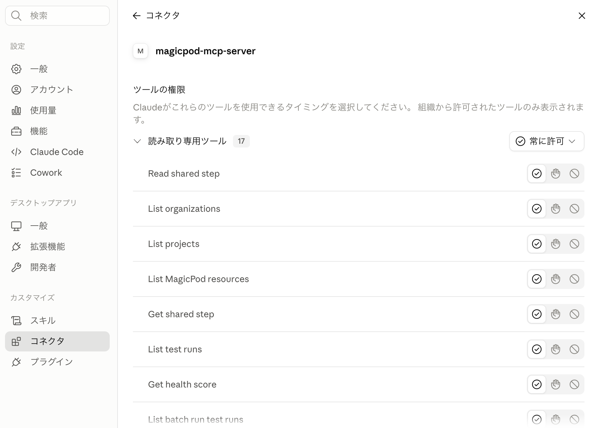Click the List batch run test runs label
The image size is (597, 428).
[x=196, y=420]
